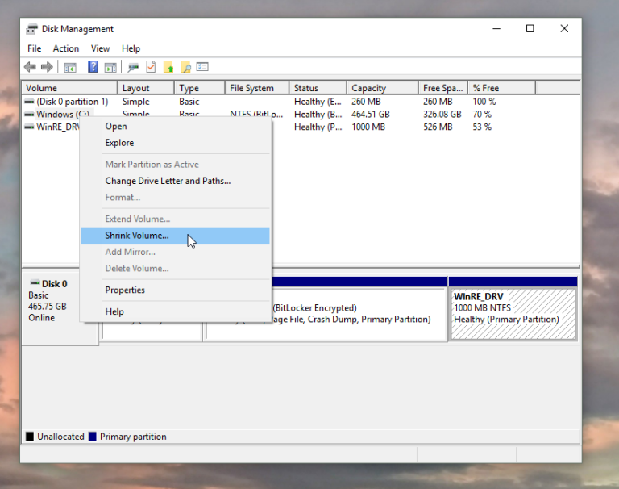Sort by the Free Spa... column header
Image resolution: width=619 pixels, height=489 pixels.
[443, 88]
